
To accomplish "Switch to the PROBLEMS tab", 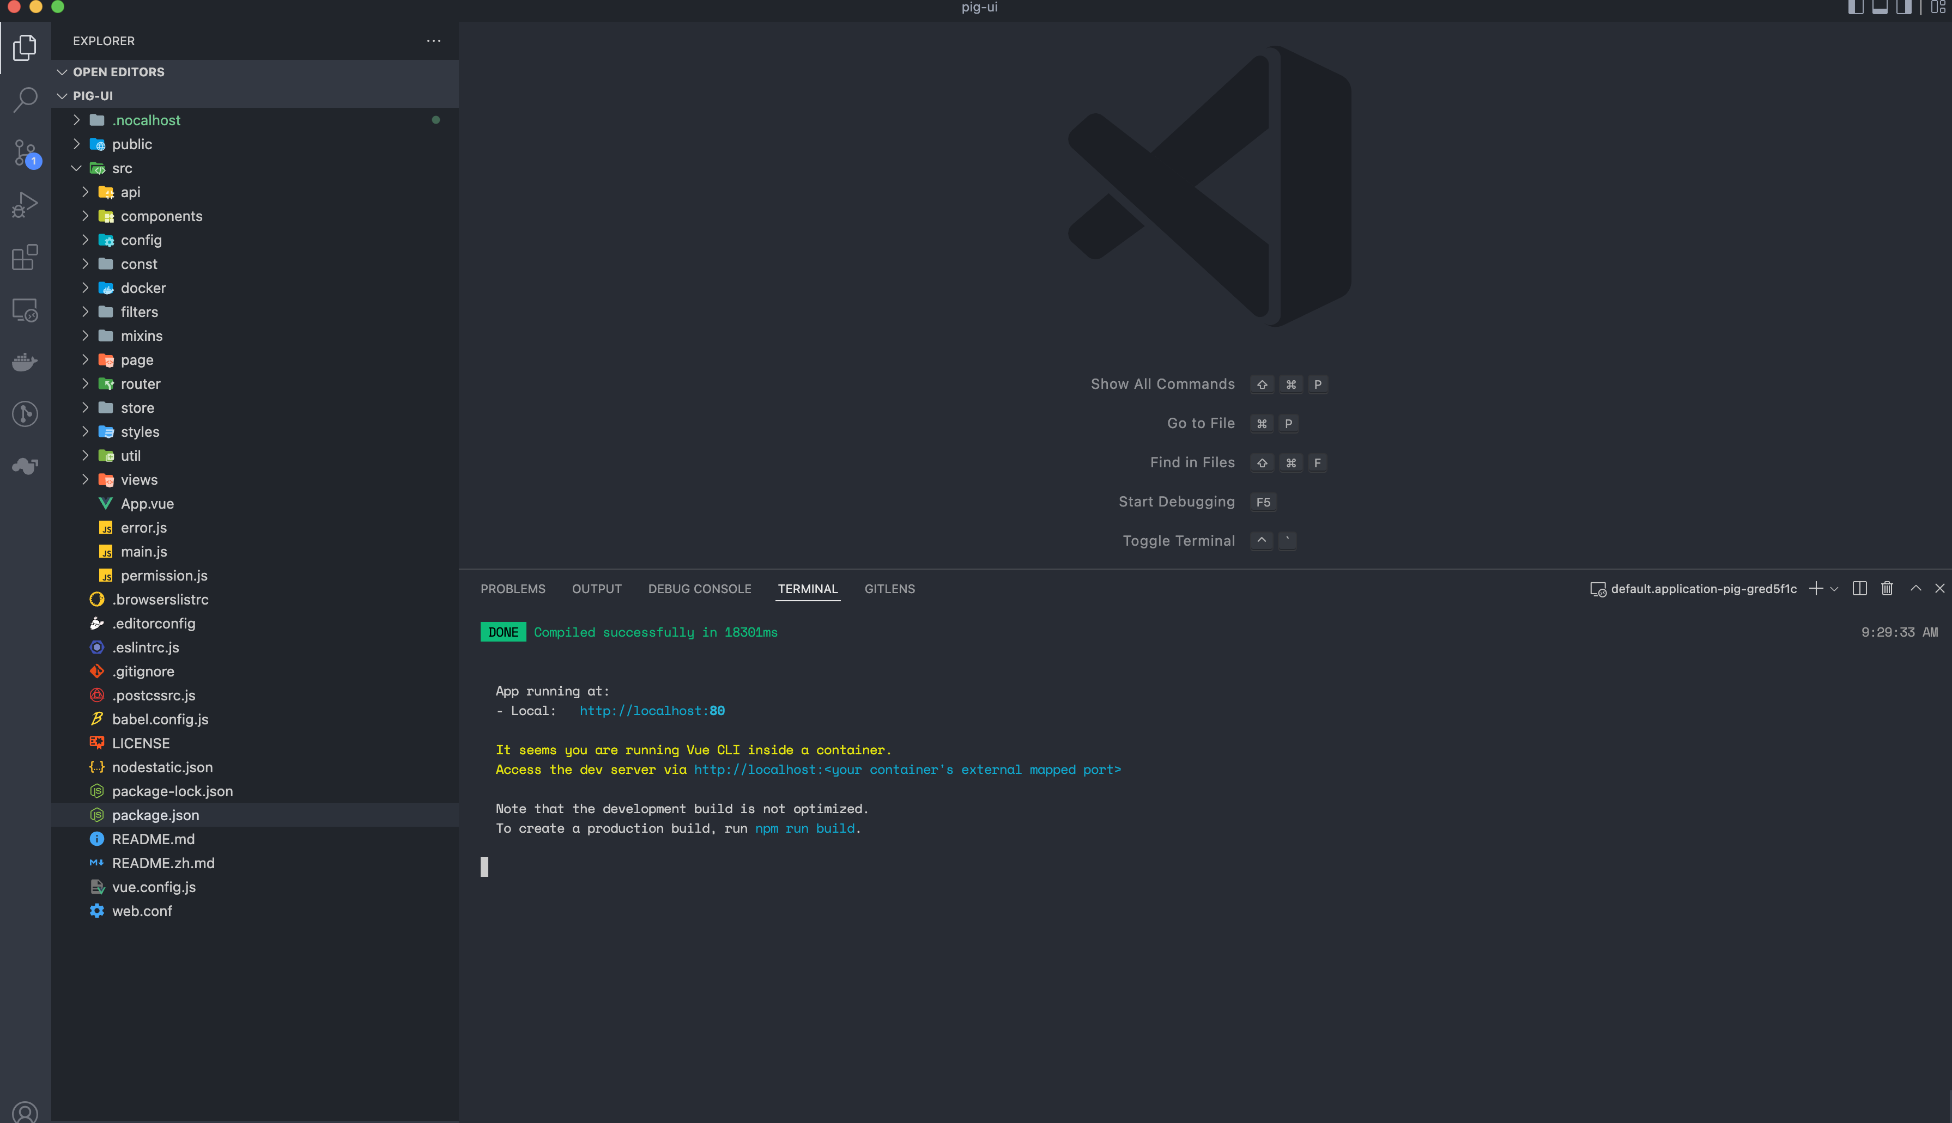I will coord(512,588).
